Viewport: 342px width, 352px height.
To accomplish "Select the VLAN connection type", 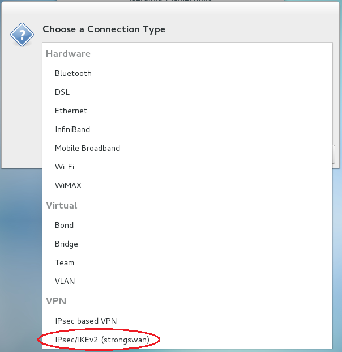I will (x=65, y=281).
